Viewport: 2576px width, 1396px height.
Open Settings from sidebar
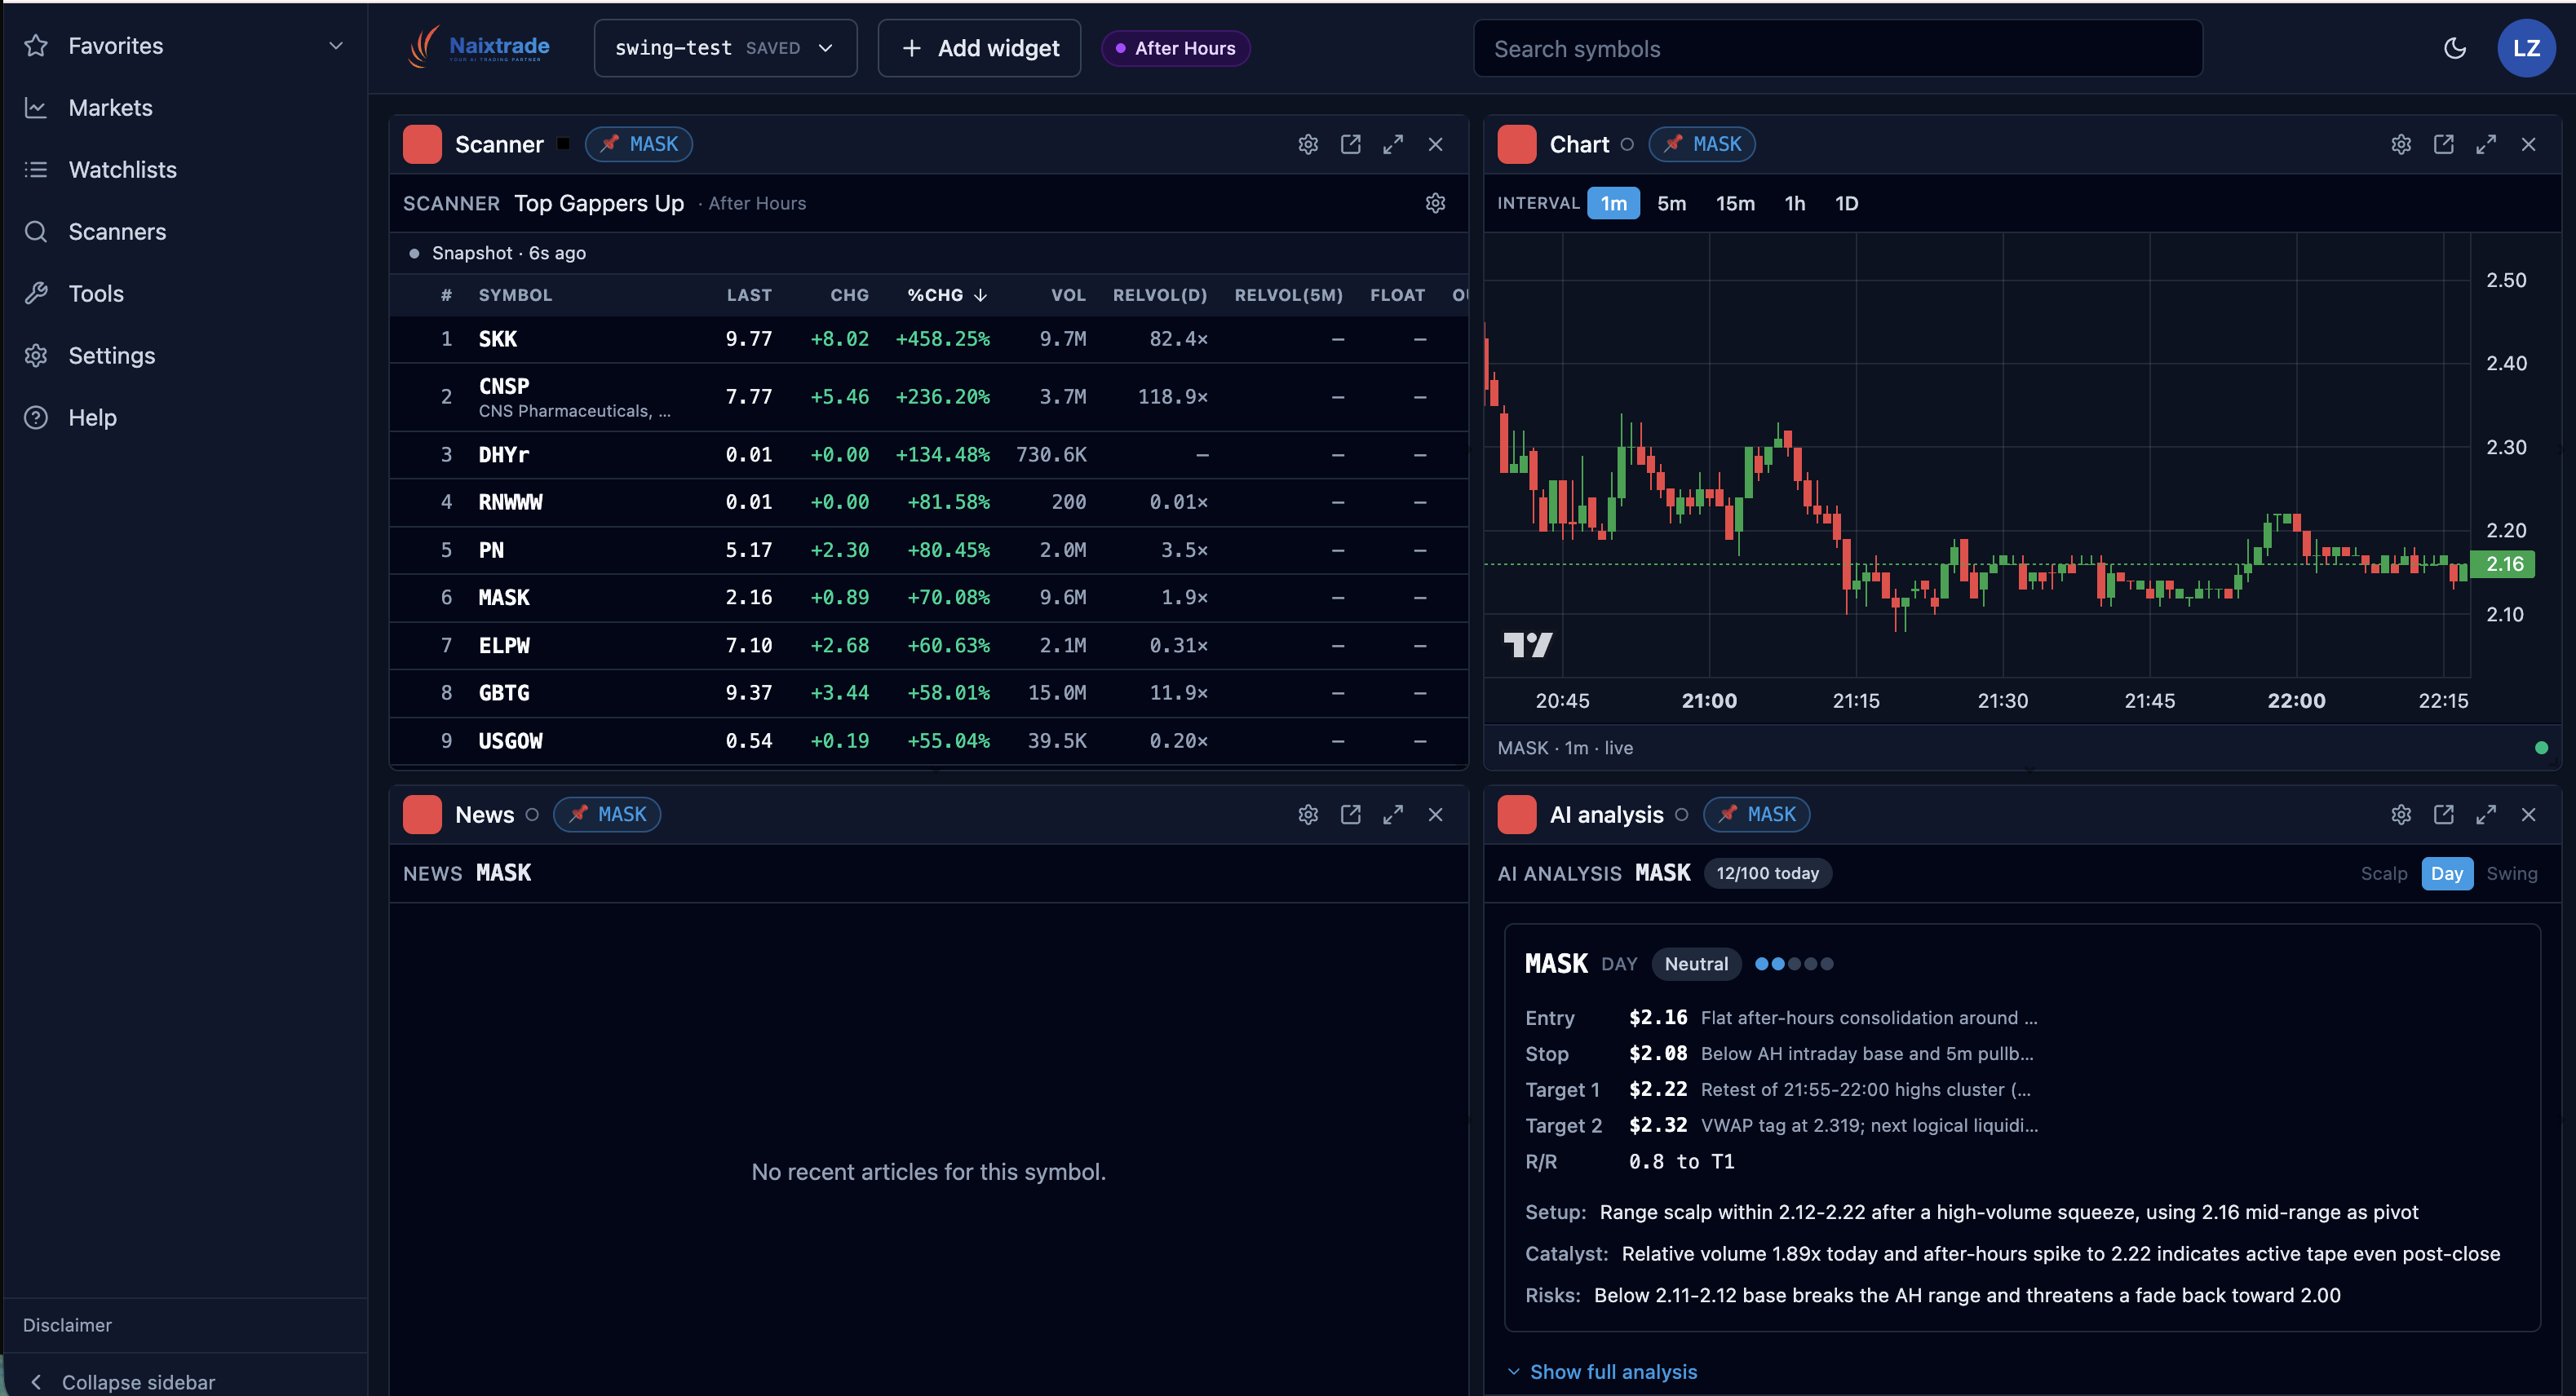[x=111, y=356]
